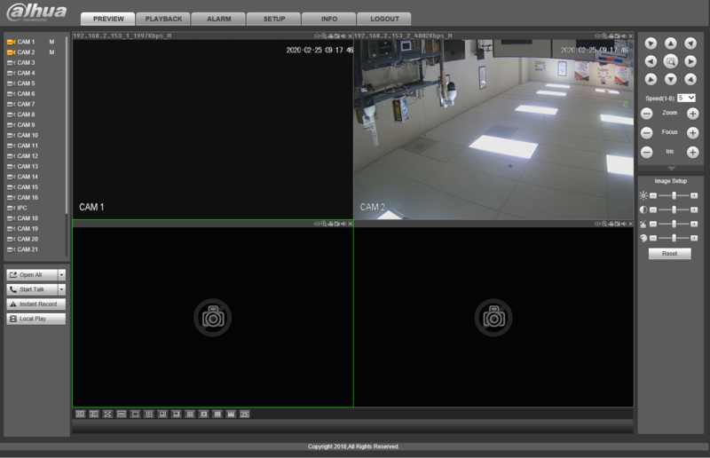Select CAM 16 in the camera list
This screenshot has height=458, width=710.
[28, 198]
